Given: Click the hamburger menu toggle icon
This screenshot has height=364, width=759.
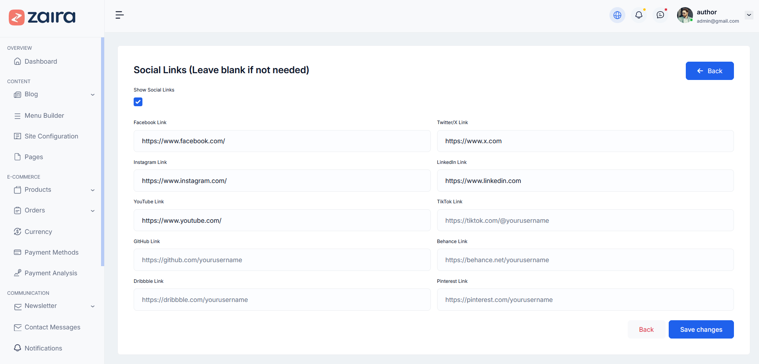Looking at the screenshot, I should point(119,15).
